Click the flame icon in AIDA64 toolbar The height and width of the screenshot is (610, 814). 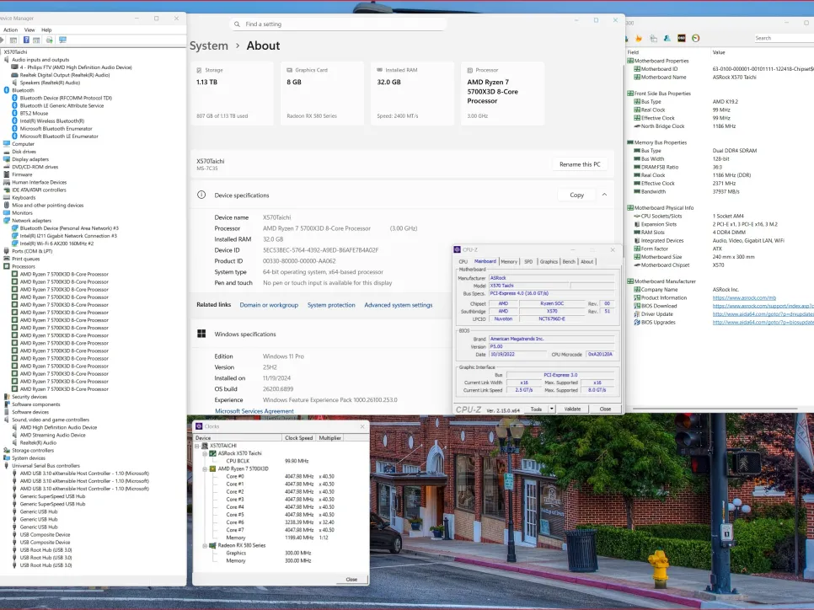(x=639, y=38)
